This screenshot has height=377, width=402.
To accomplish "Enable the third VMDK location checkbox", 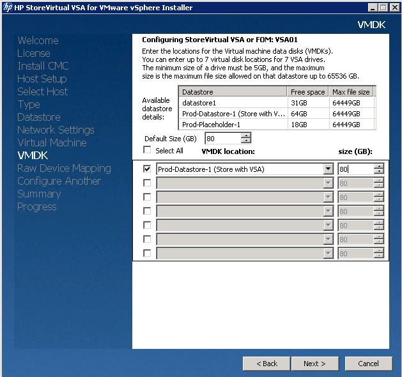I will coord(147,197).
